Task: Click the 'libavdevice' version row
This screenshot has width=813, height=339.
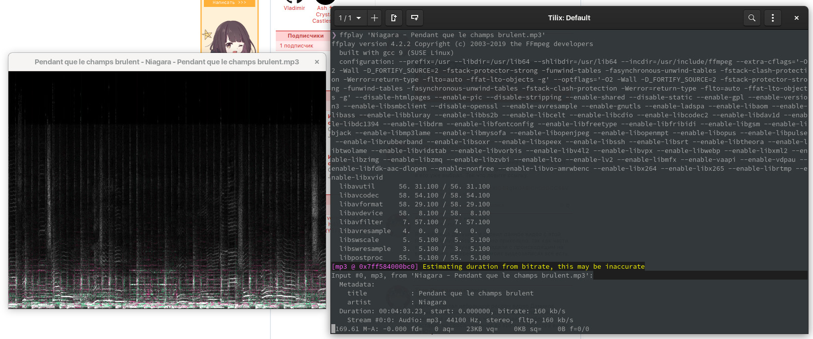Action: [x=415, y=213]
